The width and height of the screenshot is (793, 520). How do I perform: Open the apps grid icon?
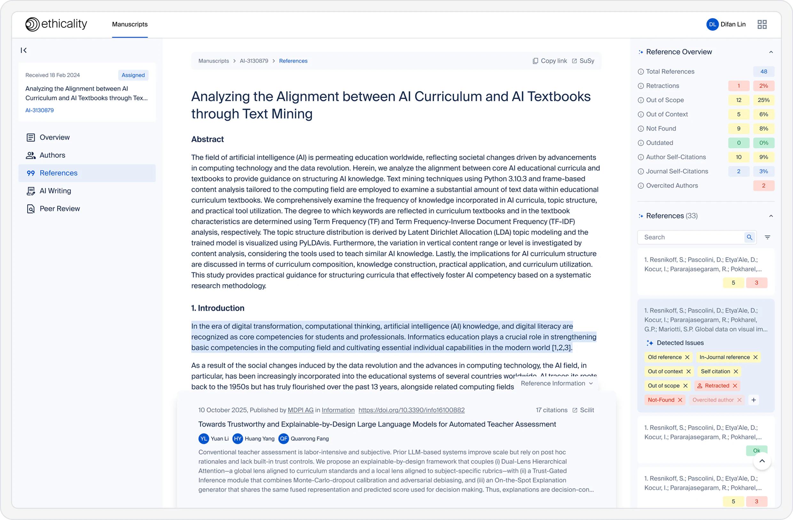762,24
